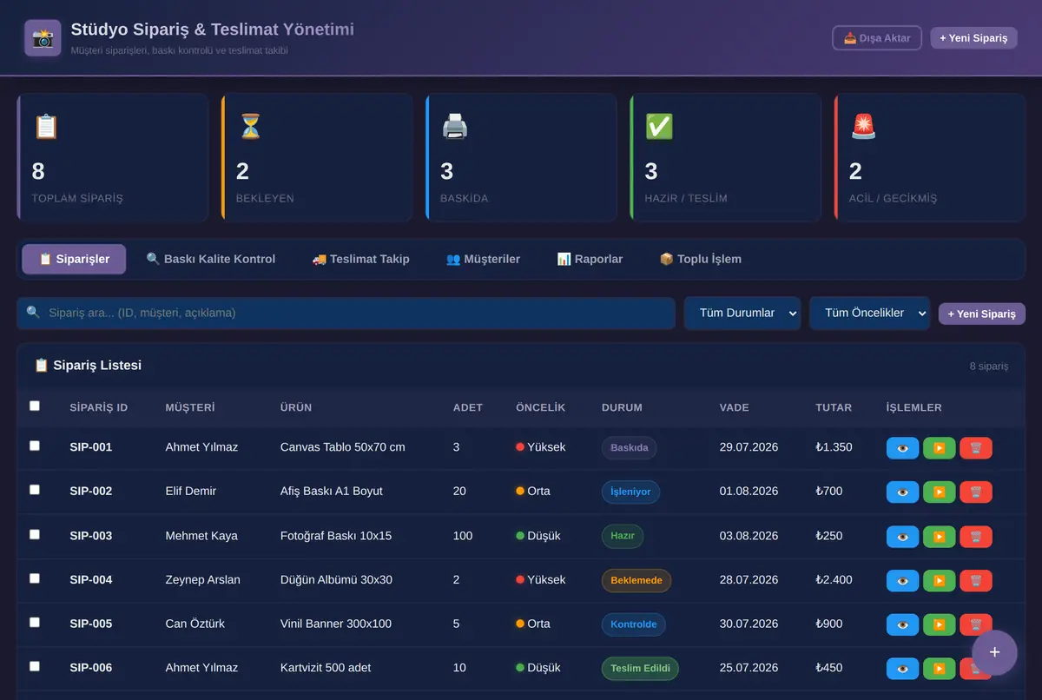Image resolution: width=1042 pixels, height=700 pixels.
Task: Click the Teslim Edildi badge of SIP-006
Action: pyautogui.click(x=640, y=669)
